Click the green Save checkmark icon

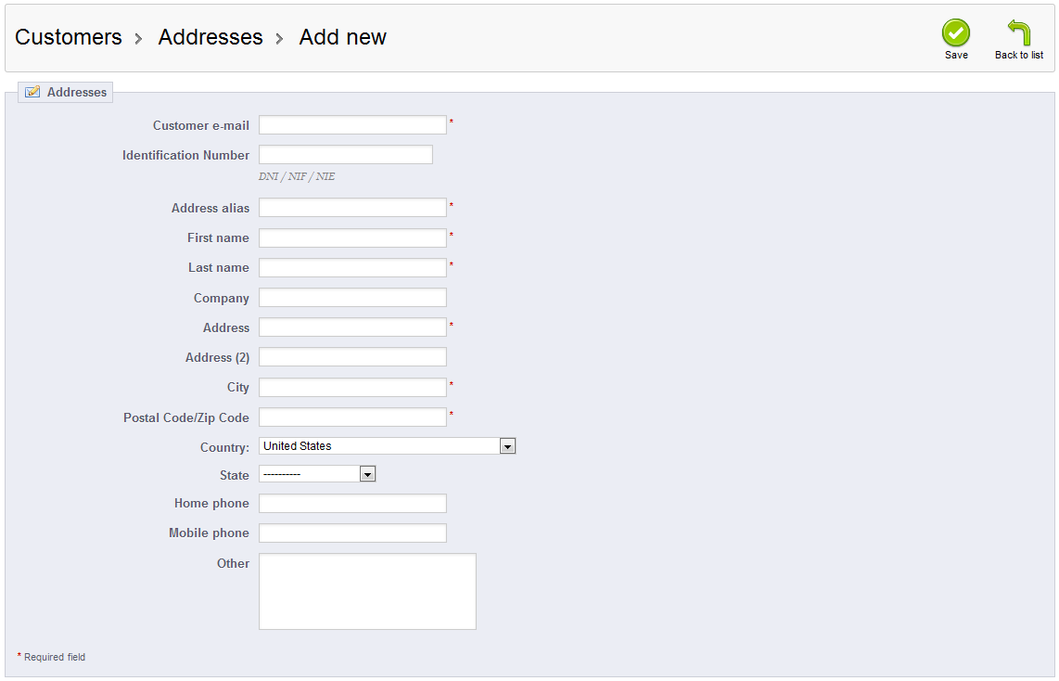956,32
